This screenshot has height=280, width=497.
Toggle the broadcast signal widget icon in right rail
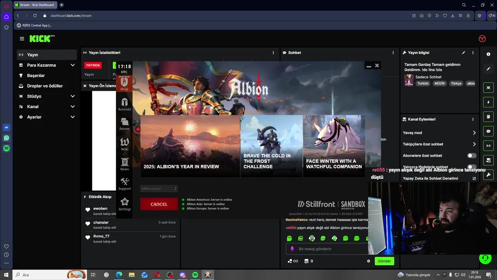488,146
